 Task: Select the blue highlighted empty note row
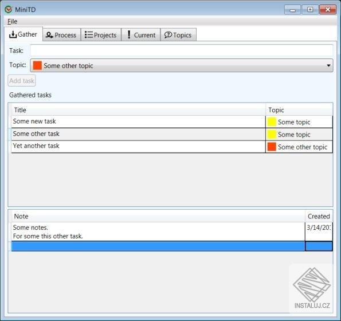172,246
